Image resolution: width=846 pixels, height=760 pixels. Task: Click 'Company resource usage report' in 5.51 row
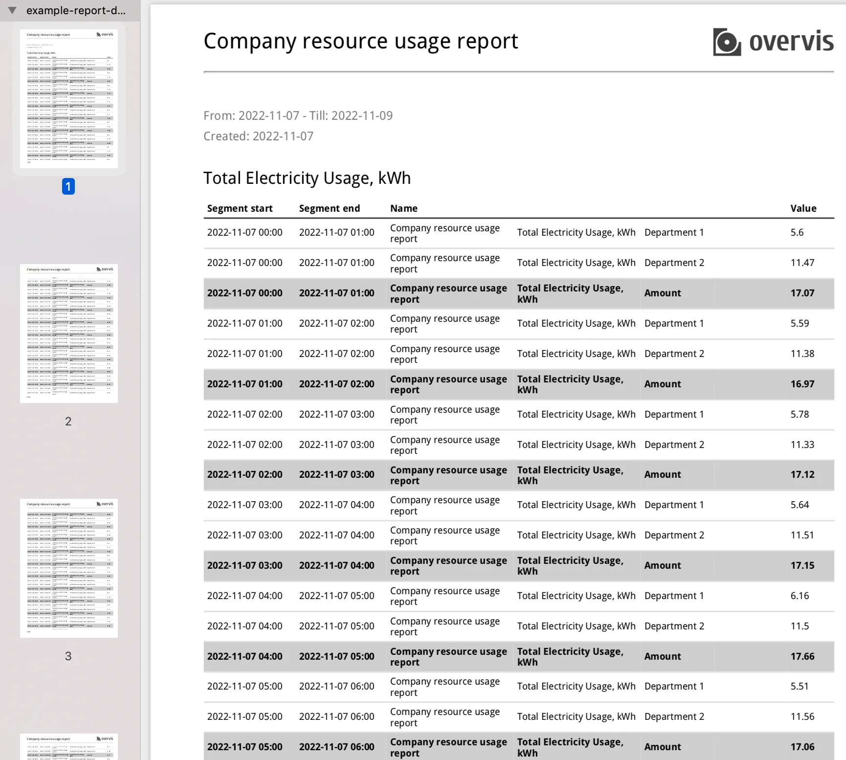[445, 687]
